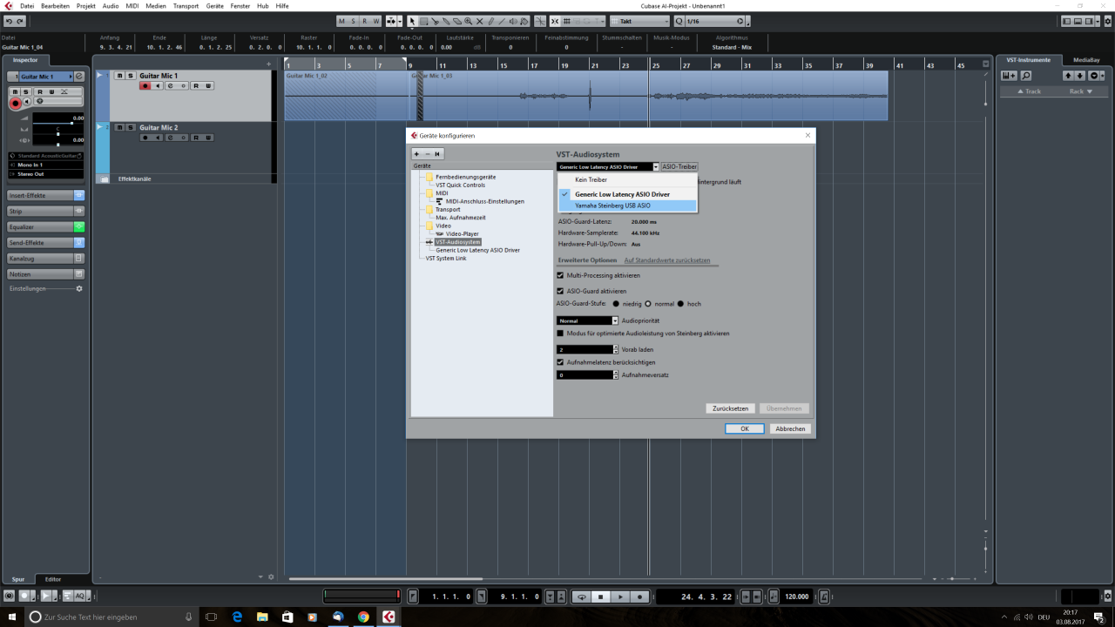Select the Zoom magnifier tool
This screenshot has width=1115, height=627.
[x=468, y=21]
